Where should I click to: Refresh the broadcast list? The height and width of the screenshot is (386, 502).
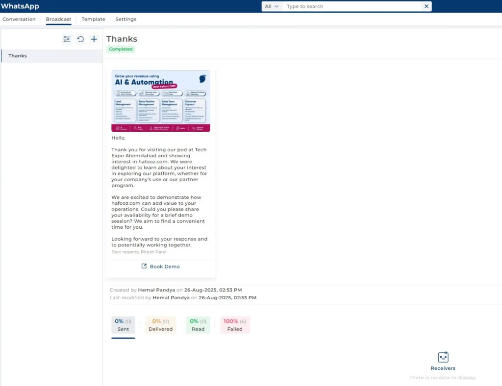click(x=80, y=39)
